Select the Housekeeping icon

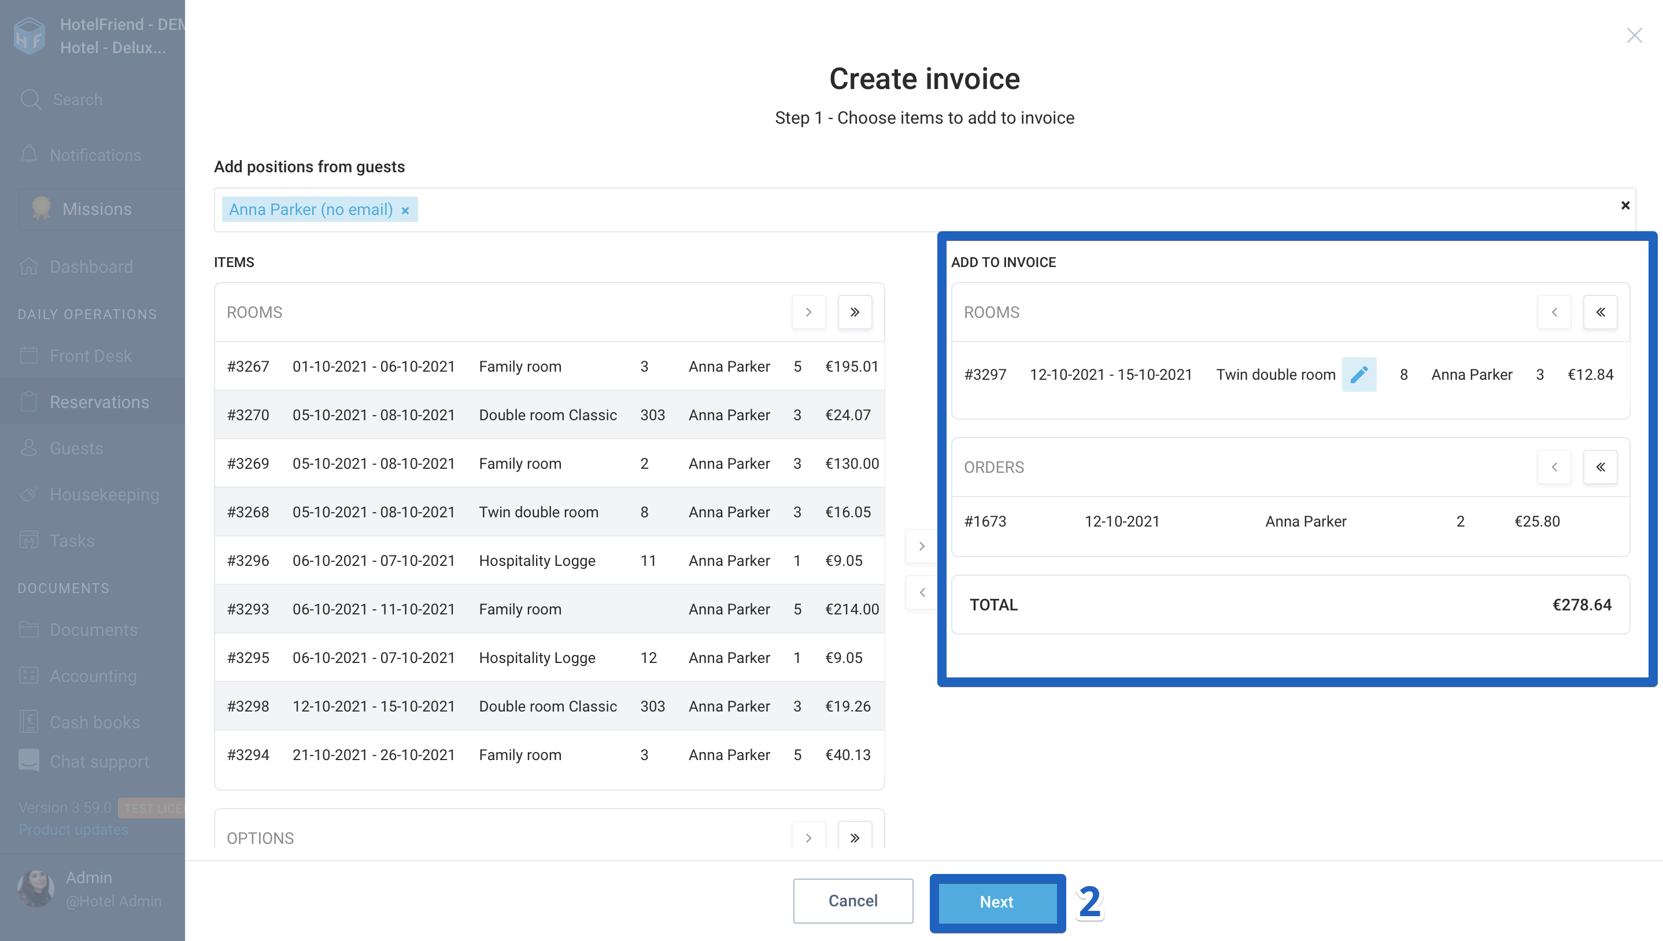[29, 494]
